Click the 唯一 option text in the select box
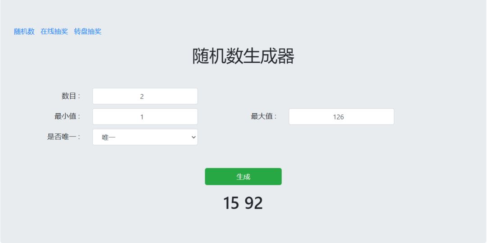 point(109,137)
